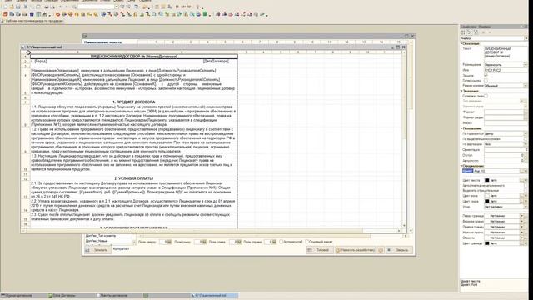Toggle the Гиперссылка checkbox
The width and height of the screenshot is (533, 300).
point(486,81)
